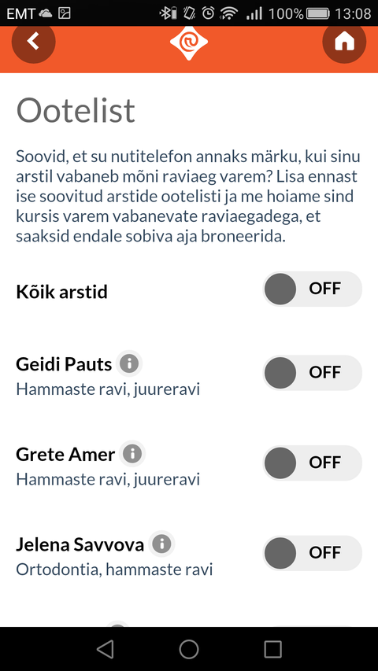
Task: Tap the Kõik arstid label
Action: tap(61, 293)
